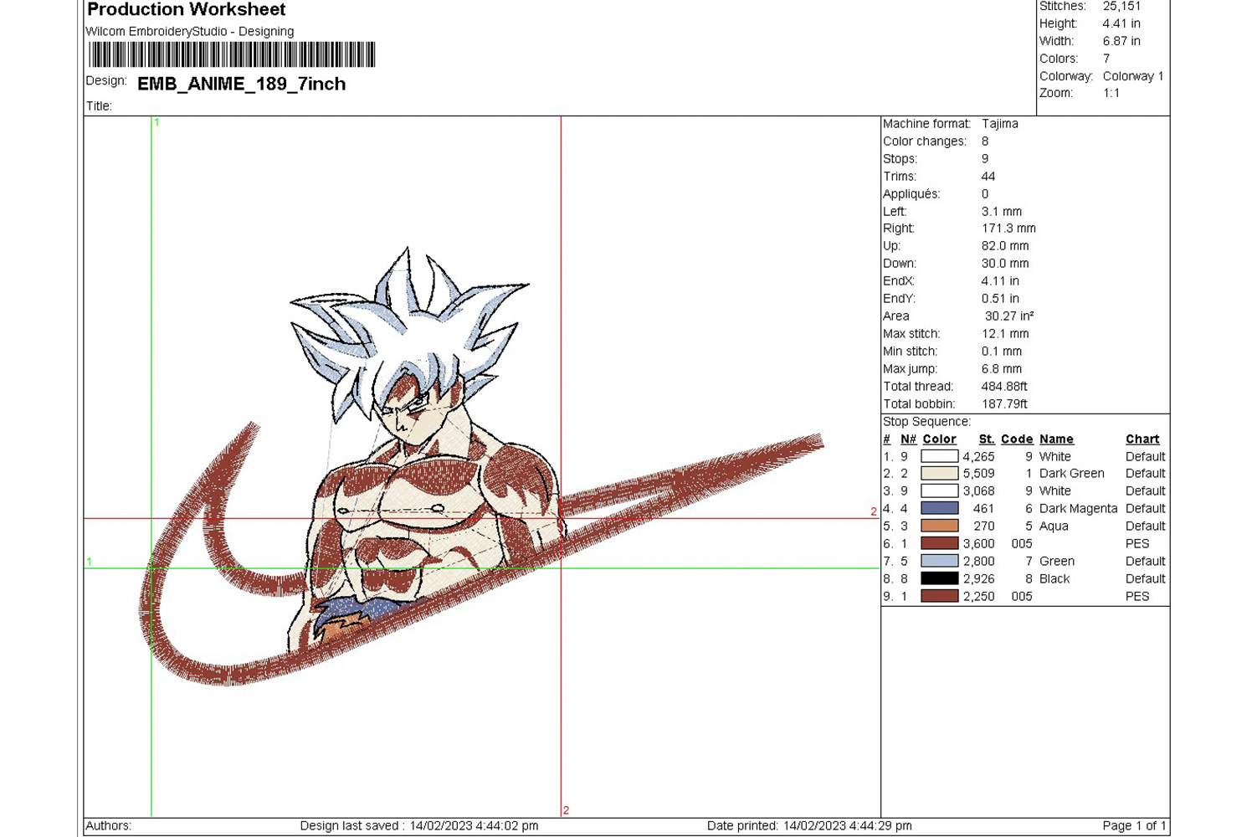Screen dimensions: 1257x837
Task: Select the Dark Magenta blue swatch in stop 4
Action: coord(939,508)
